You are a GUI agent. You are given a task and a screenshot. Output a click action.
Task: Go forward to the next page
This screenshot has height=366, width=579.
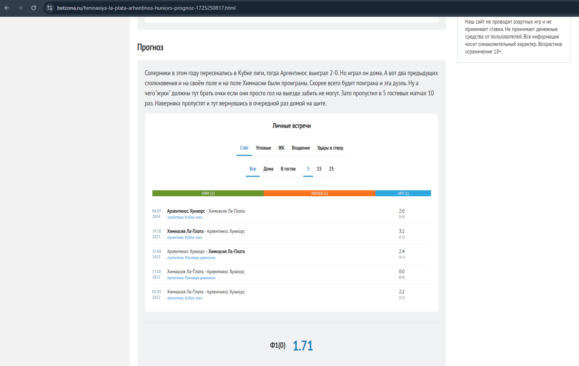pyautogui.click(x=20, y=8)
